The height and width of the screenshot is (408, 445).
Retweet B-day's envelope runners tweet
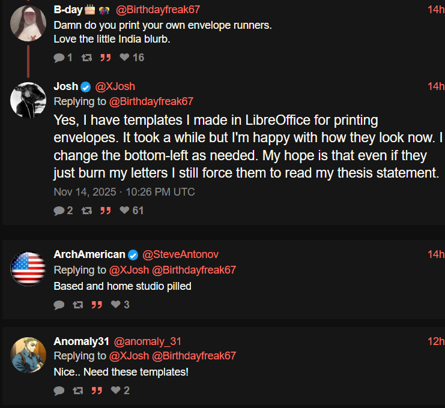[x=86, y=58]
